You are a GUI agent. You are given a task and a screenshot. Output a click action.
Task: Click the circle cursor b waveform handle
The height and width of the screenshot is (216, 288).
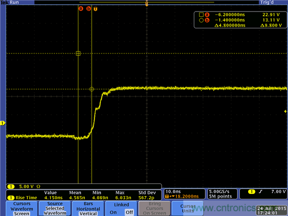point(92,89)
